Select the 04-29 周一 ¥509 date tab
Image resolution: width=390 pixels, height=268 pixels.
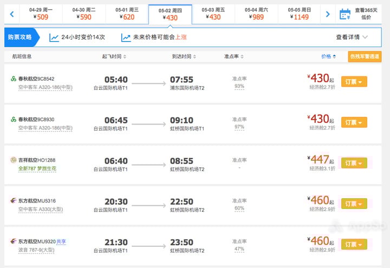point(41,14)
